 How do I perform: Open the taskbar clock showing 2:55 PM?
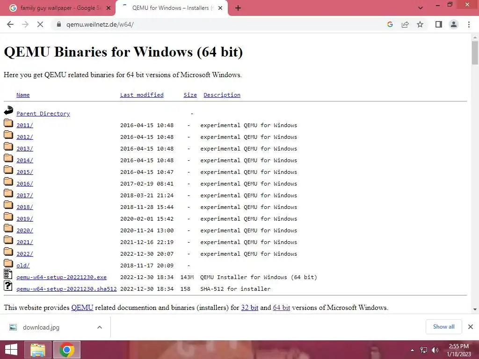[x=458, y=350]
